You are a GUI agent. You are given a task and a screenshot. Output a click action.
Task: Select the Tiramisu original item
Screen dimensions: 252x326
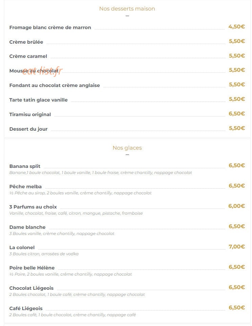(x=30, y=114)
